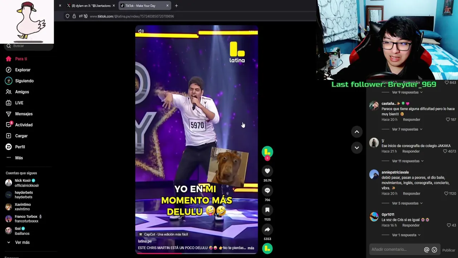This screenshot has width=458, height=258.
Task: Open castaña's profile avatar
Action: point(374,105)
